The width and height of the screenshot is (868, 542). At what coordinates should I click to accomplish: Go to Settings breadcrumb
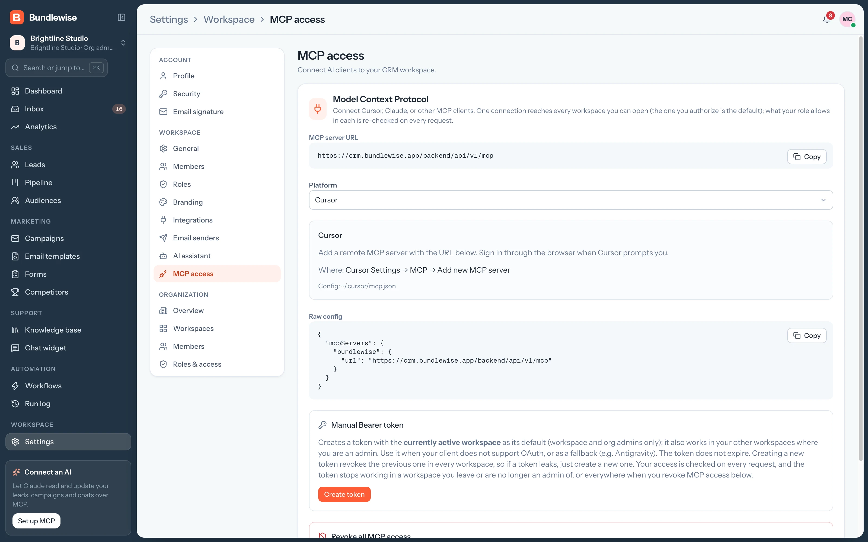(168, 19)
